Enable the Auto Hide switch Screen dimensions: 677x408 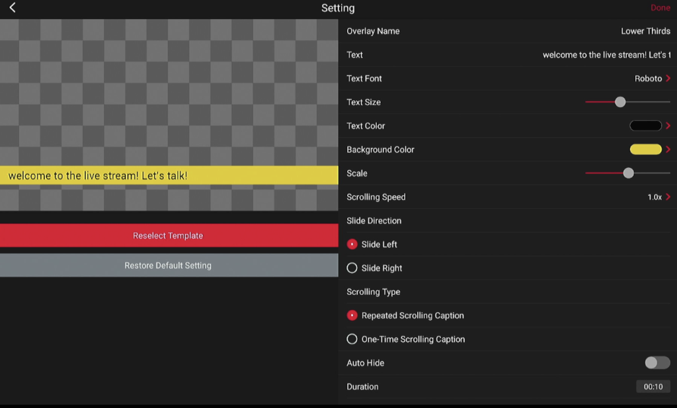pyautogui.click(x=657, y=362)
